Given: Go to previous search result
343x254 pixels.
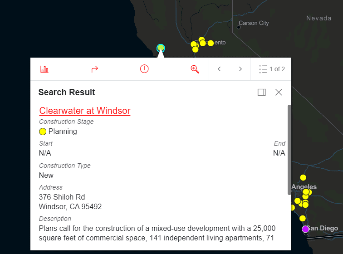Looking at the screenshot, I should click(x=219, y=69).
